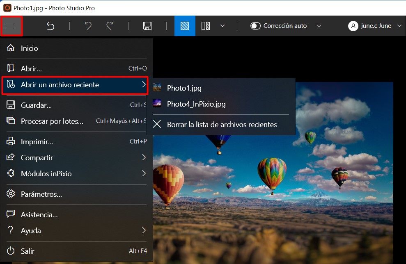Redo the last edit

pyautogui.click(x=110, y=26)
